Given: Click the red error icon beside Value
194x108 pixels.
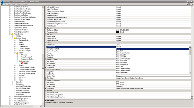Looking at the screenshot, I should coord(22,63).
